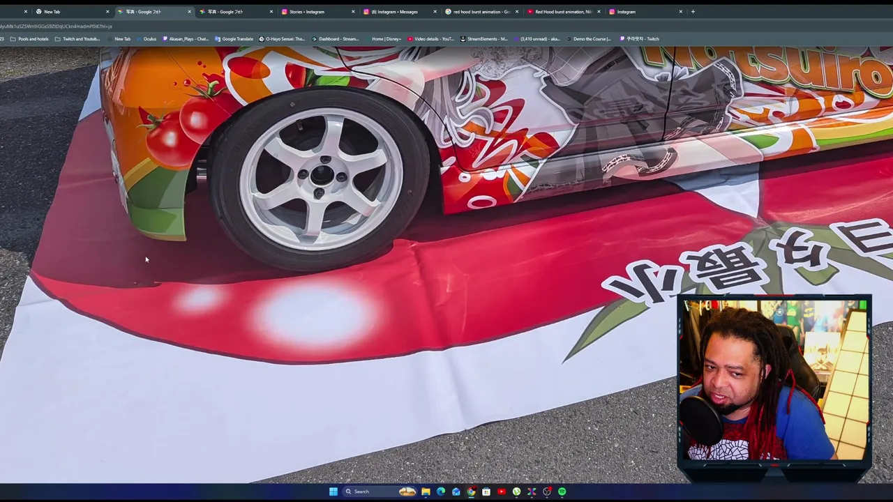
Task: Switch to the last Instagram tab
Action: tap(645, 12)
